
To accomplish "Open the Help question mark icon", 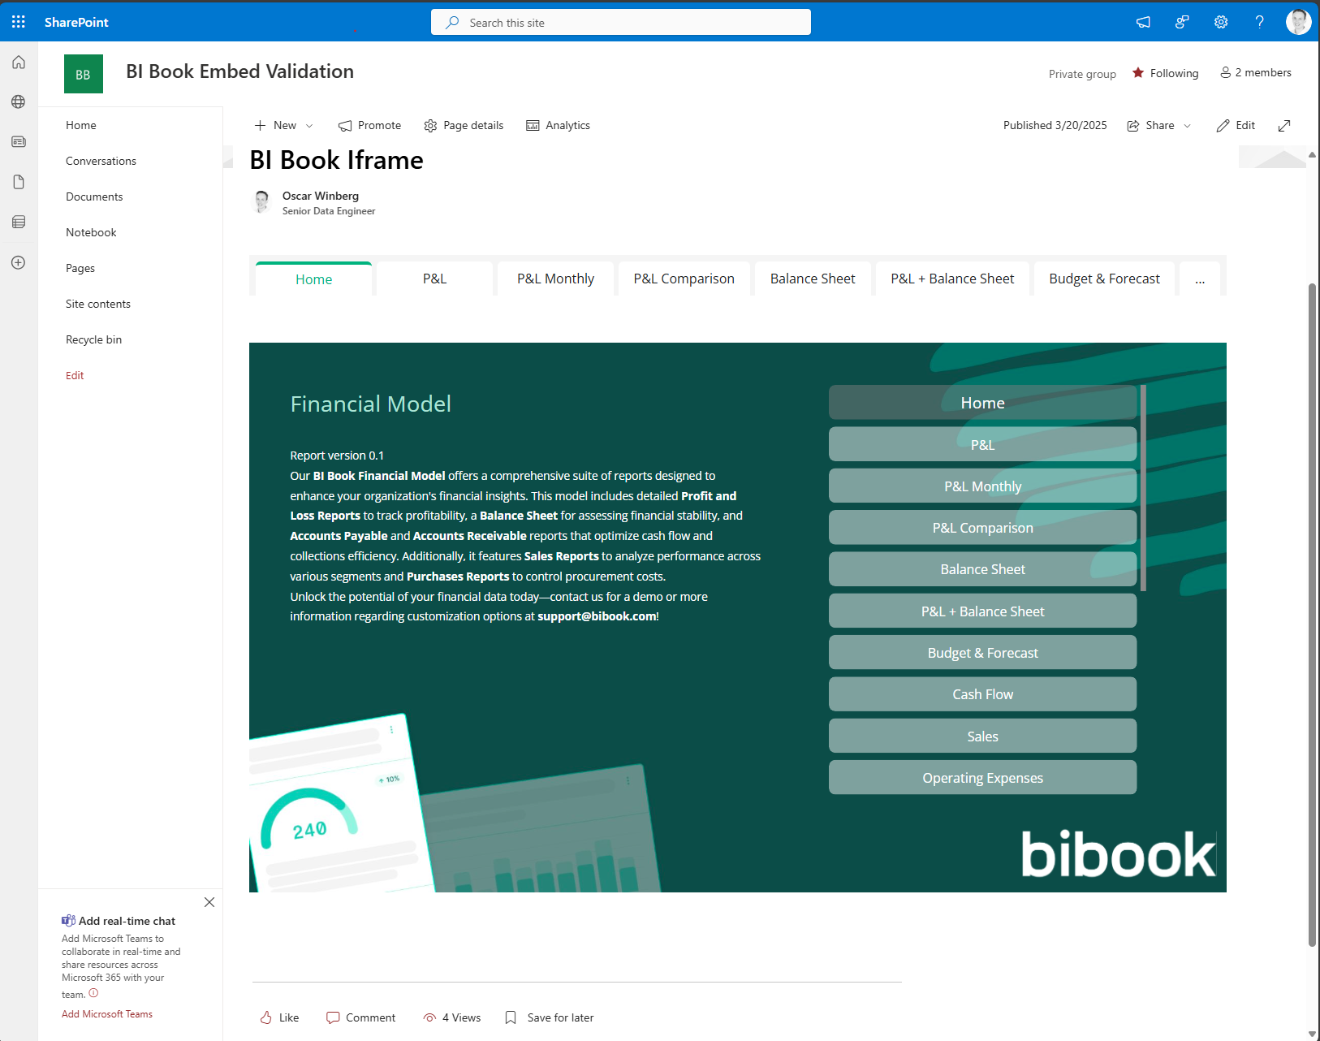I will [x=1260, y=22].
